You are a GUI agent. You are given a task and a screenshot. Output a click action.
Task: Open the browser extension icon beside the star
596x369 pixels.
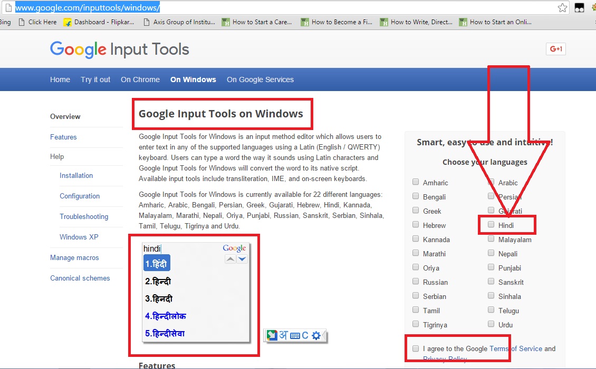(x=579, y=7)
